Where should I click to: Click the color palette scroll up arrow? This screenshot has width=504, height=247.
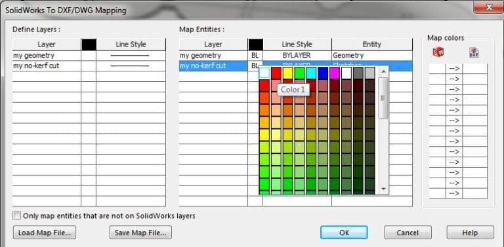pos(383,71)
